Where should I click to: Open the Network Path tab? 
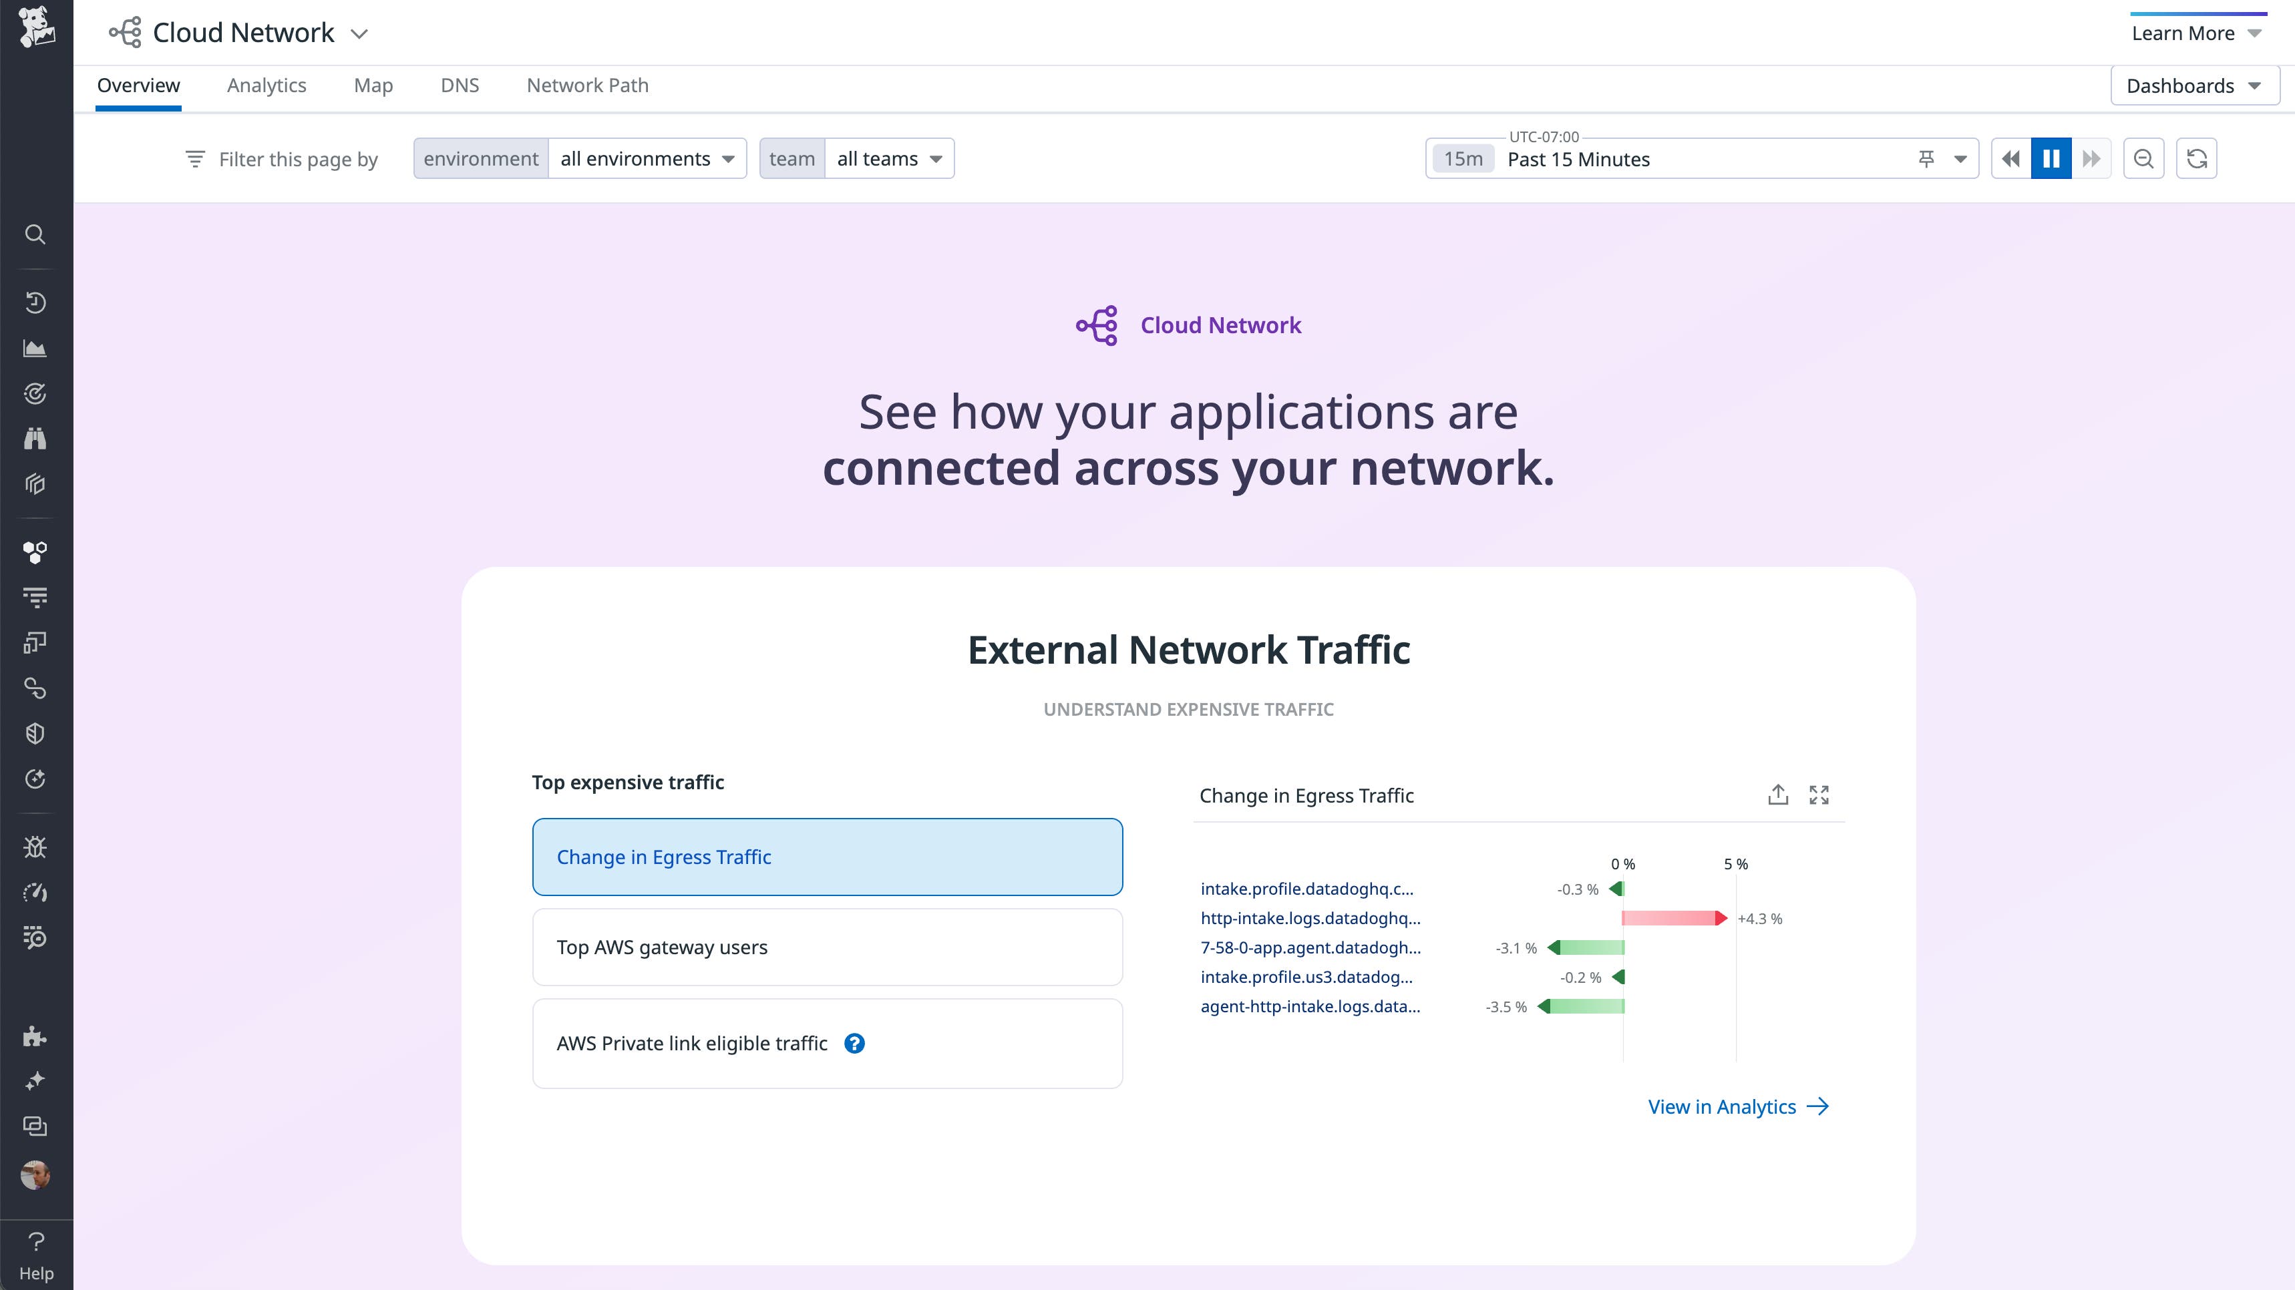[x=585, y=85]
